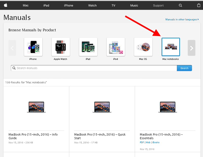This screenshot has width=203, height=157.
Task: Click the iPhone label under the product tile
Action: [x=33, y=59]
